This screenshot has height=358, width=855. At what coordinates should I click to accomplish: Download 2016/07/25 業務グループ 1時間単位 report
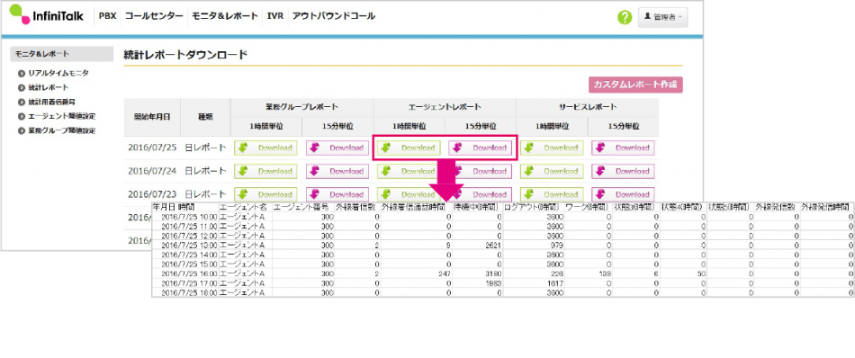[266, 148]
